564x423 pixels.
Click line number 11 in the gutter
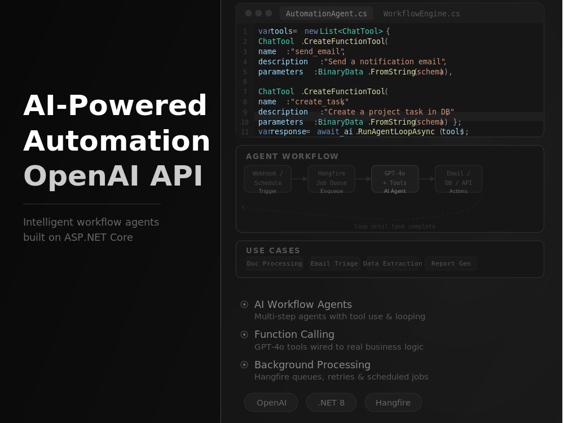(x=245, y=132)
